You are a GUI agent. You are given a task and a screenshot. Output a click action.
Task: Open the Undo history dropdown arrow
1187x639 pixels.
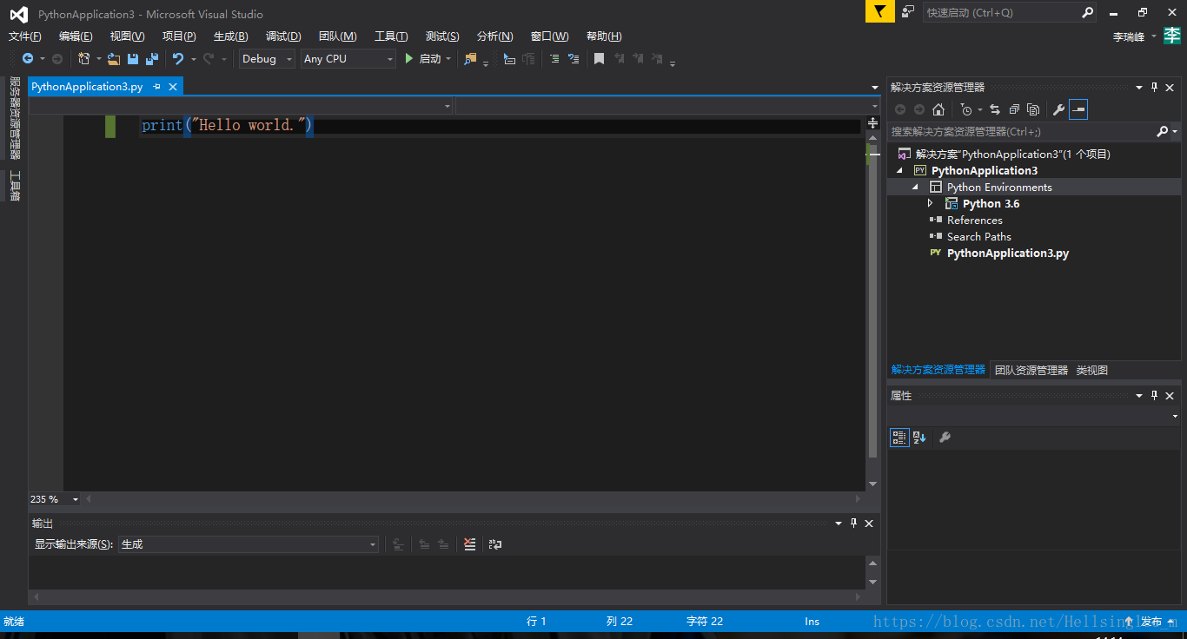(x=193, y=59)
